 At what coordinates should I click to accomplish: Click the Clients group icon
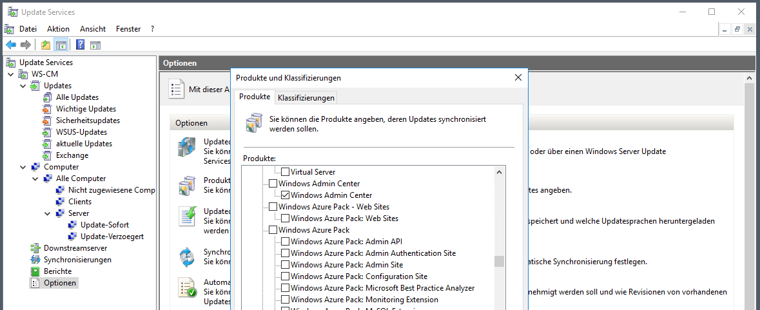tap(60, 202)
